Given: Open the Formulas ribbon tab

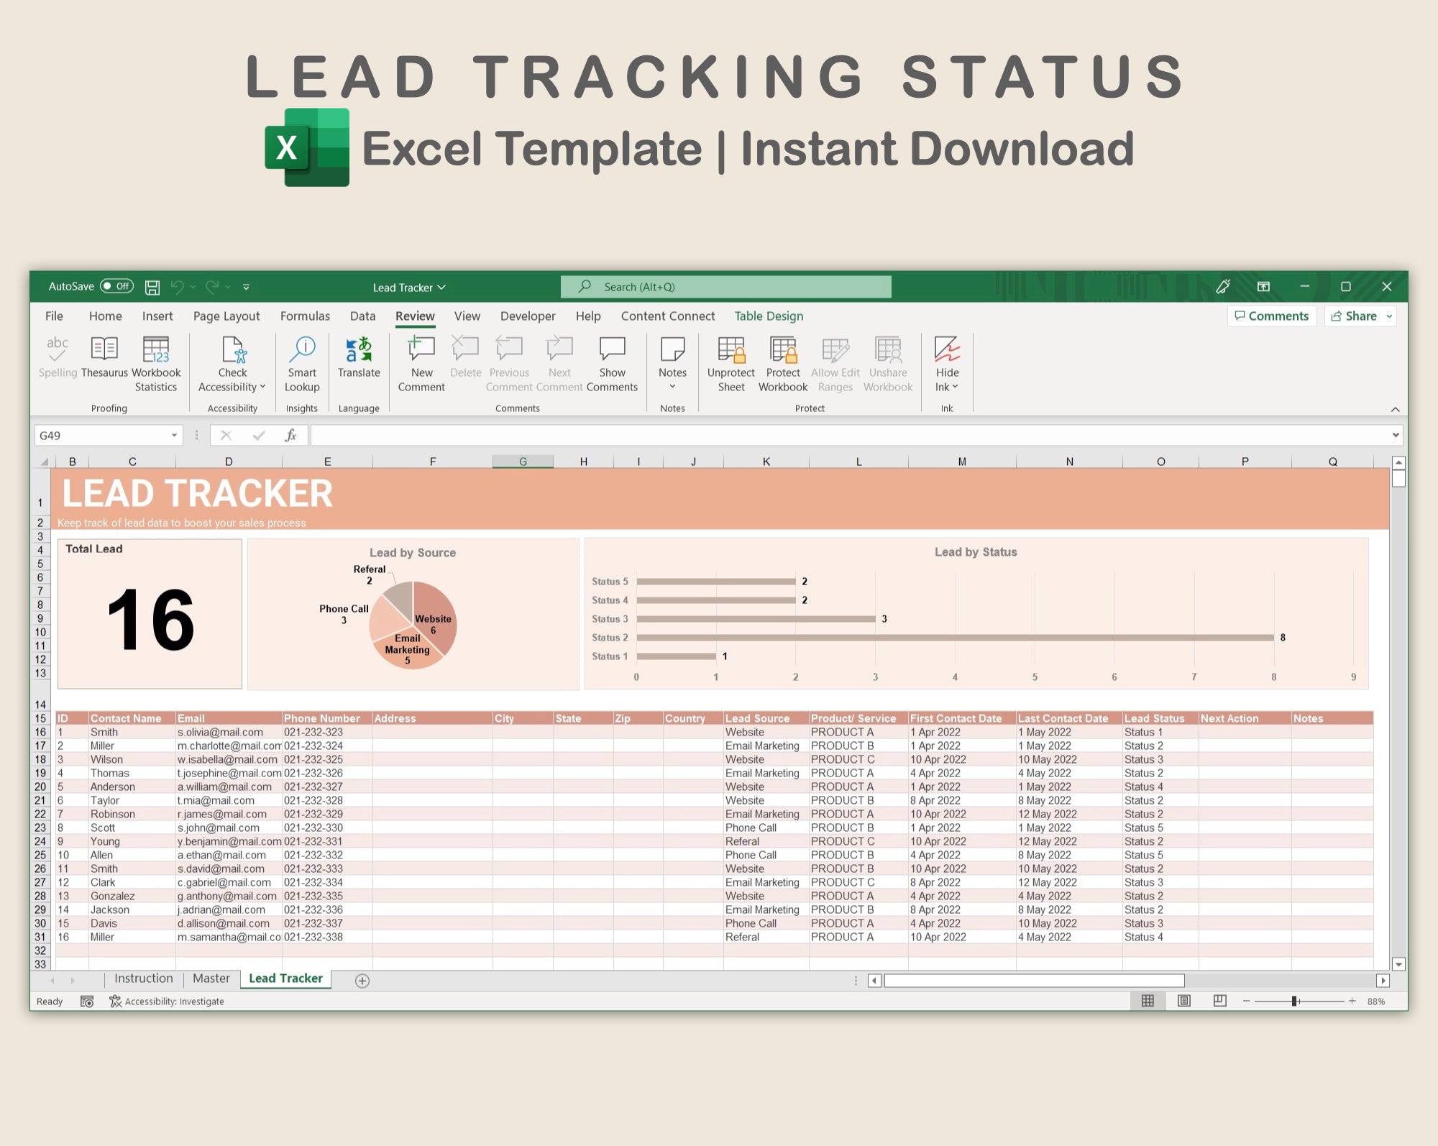Looking at the screenshot, I should pyautogui.click(x=305, y=316).
